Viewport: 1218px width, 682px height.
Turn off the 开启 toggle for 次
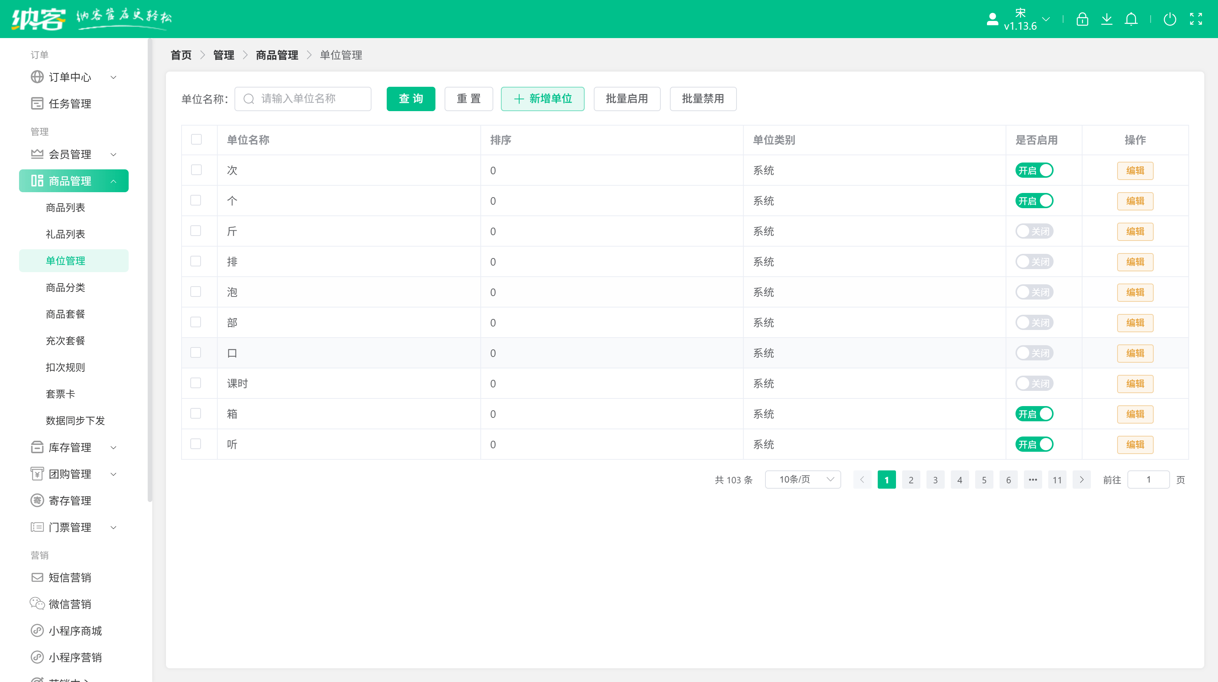(x=1035, y=170)
